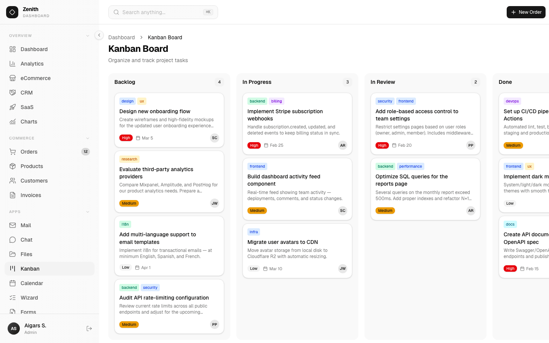Collapse the Overview section chevron
This screenshot has height=343, width=549.
88,35
